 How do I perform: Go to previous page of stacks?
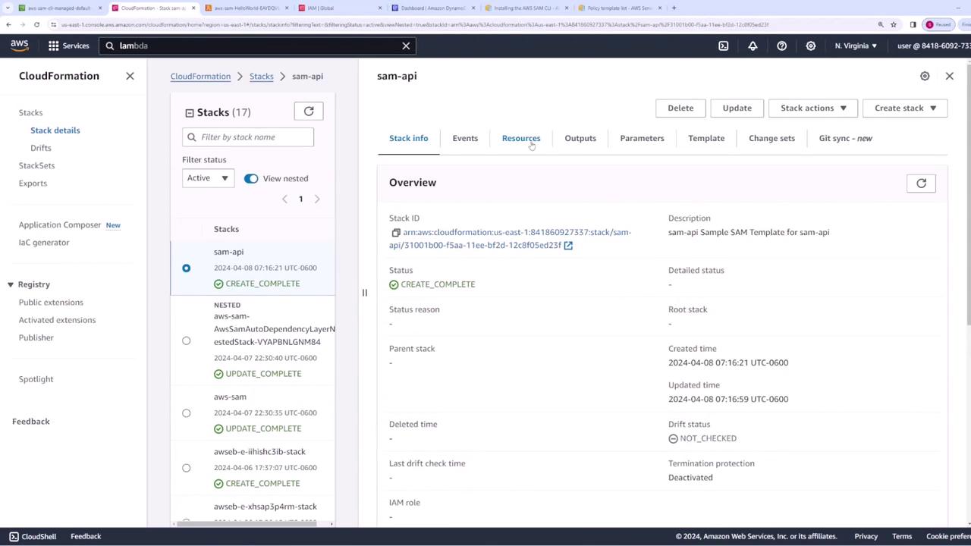[x=284, y=199]
